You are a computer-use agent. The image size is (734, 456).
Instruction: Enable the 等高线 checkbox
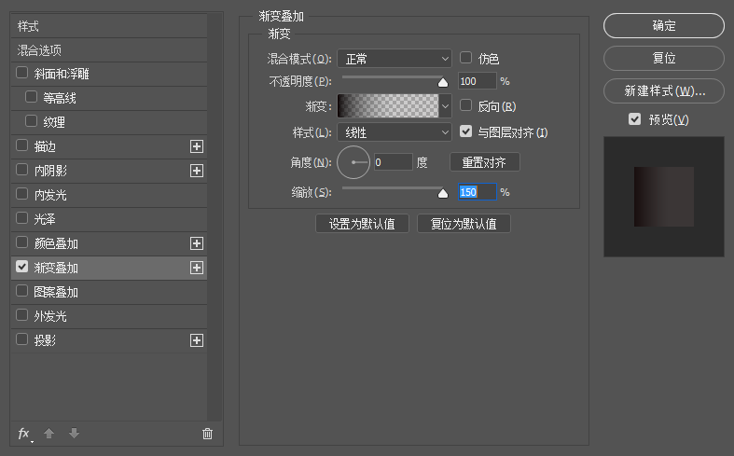coord(31,97)
